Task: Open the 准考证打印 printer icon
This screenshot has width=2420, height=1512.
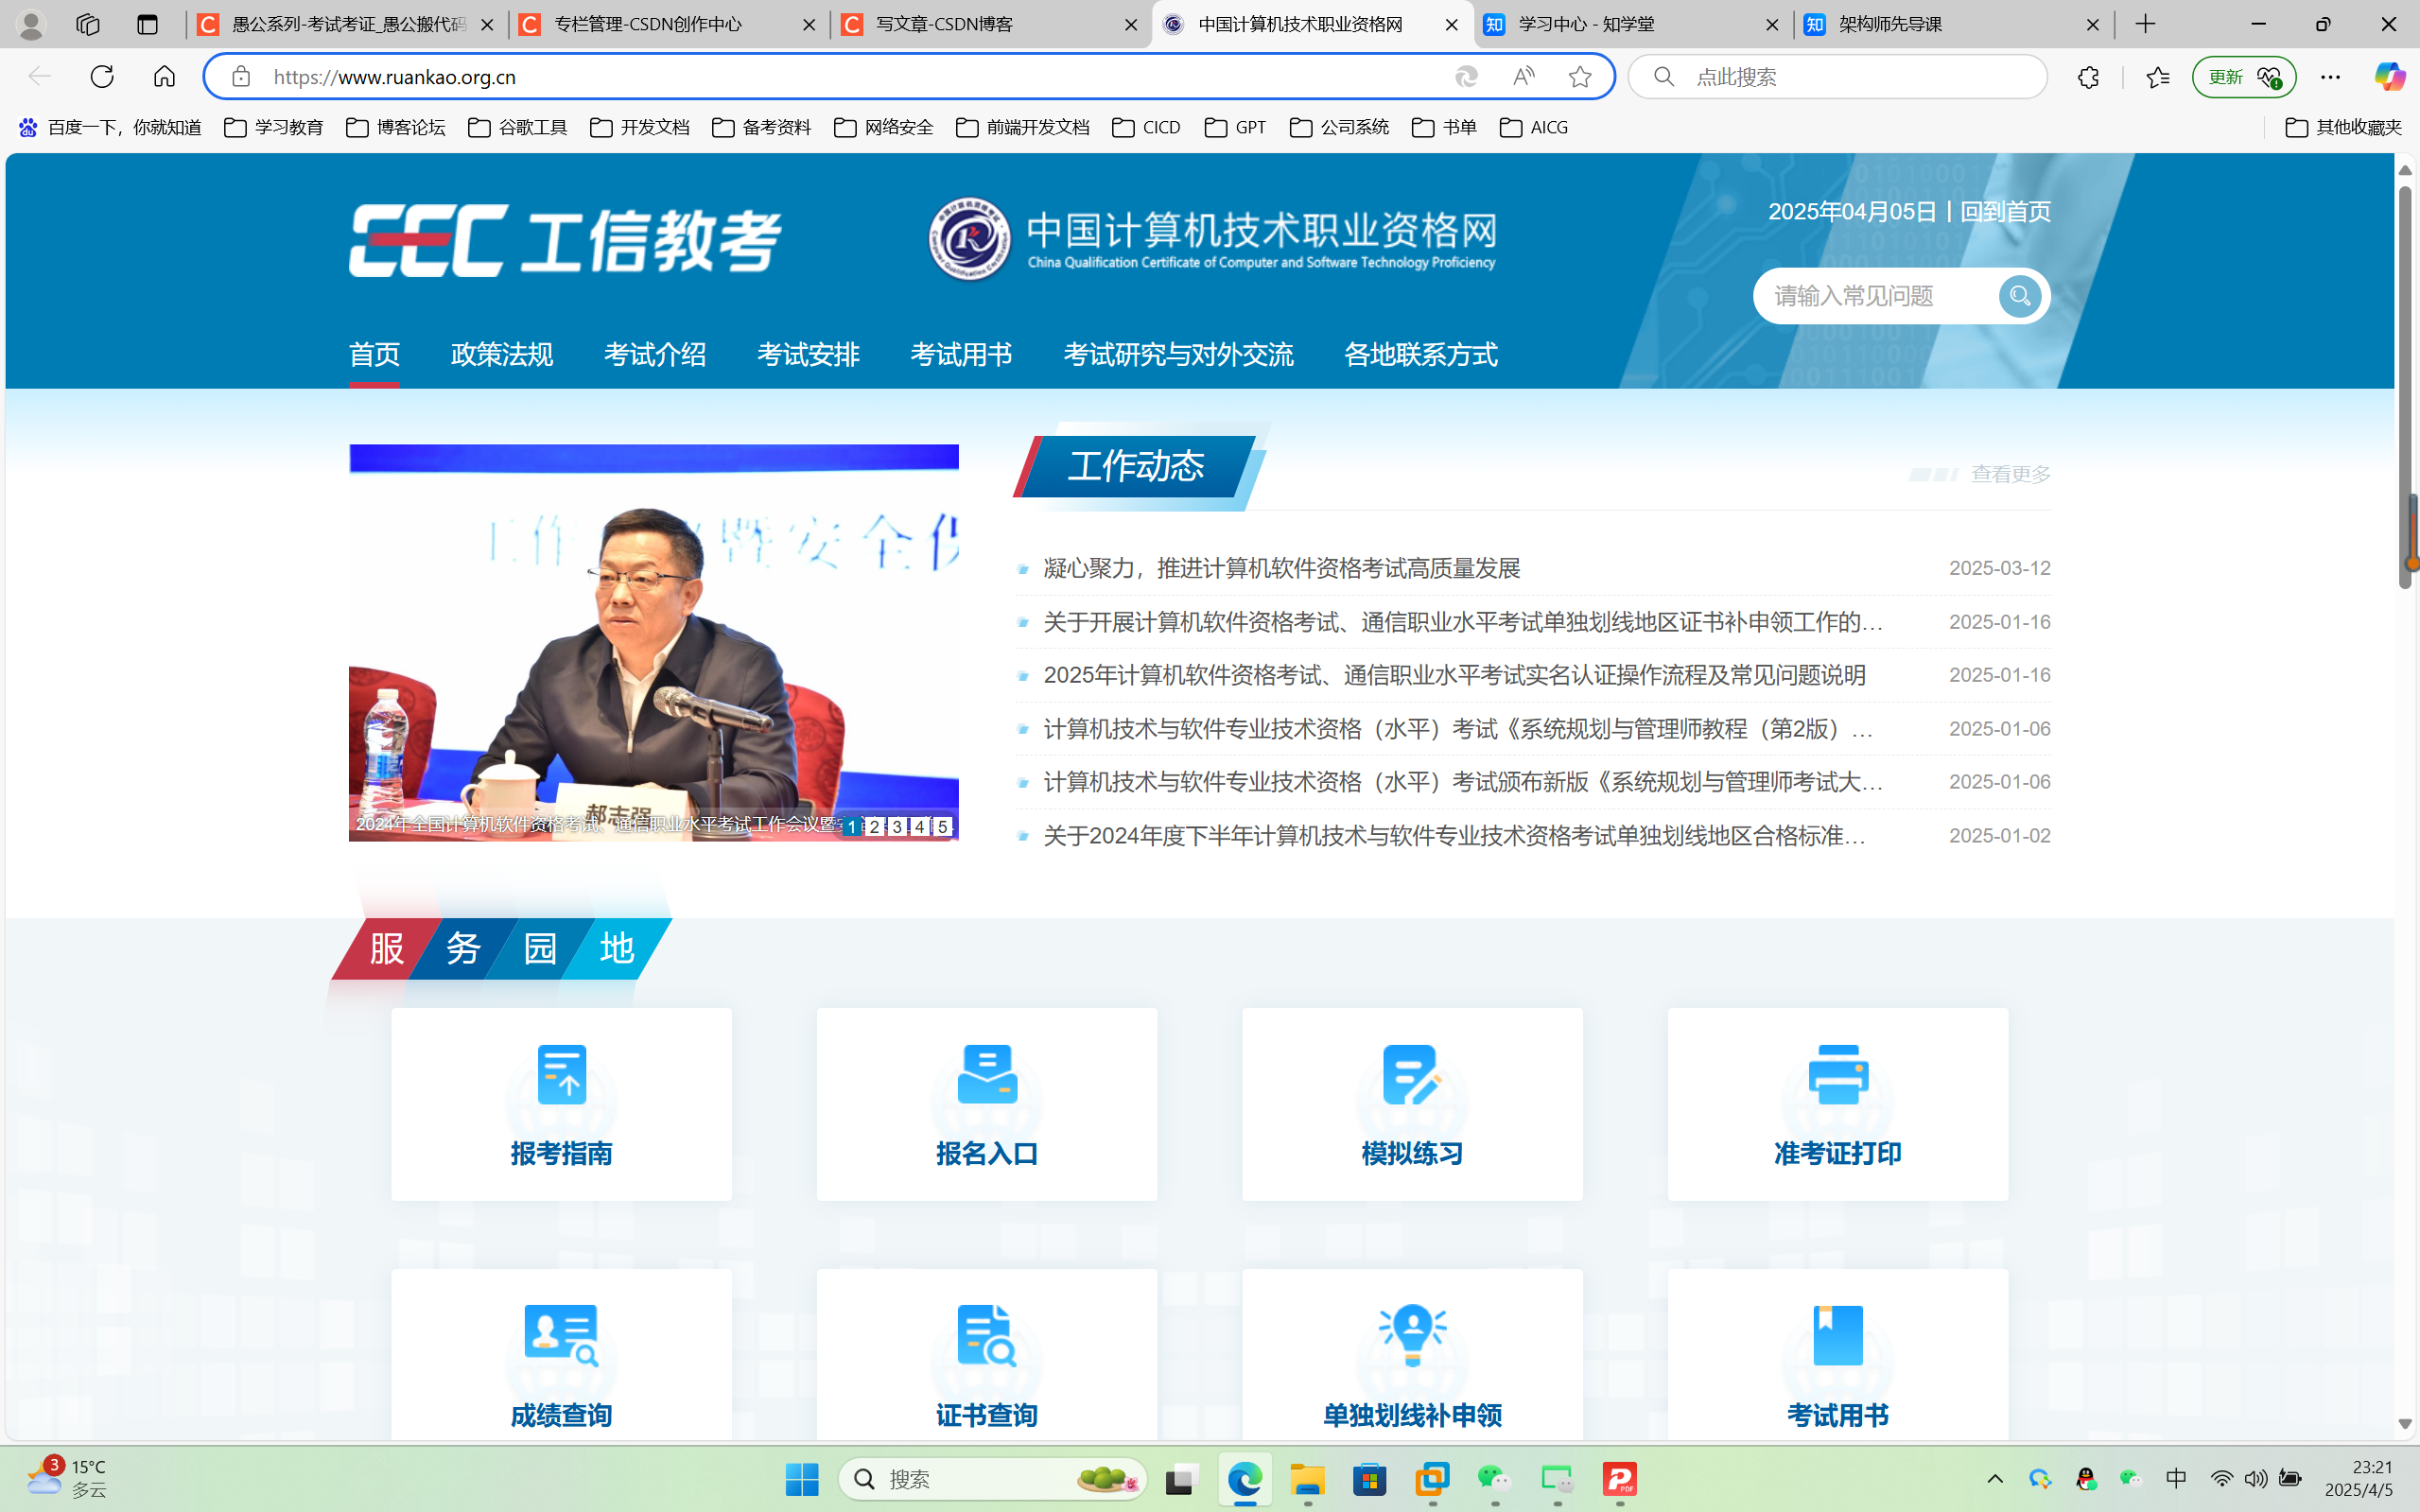Action: tap(1837, 1074)
